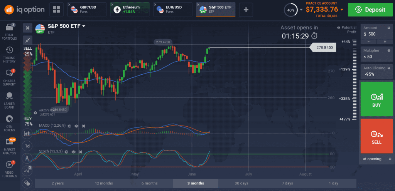Click the Potential Profit help icon
The width and height of the screenshot is (395, 191).
[339, 28]
